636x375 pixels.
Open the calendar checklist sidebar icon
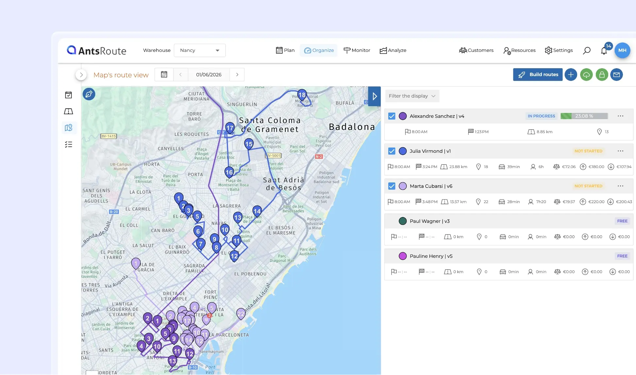69,95
